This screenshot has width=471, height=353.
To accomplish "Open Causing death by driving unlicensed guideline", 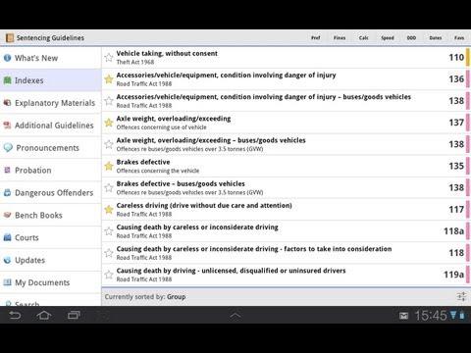I will 287,275.
